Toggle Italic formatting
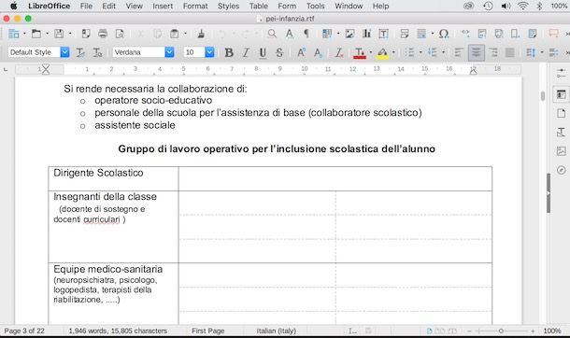This screenshot has height=338, width=570. pos(246,52)
